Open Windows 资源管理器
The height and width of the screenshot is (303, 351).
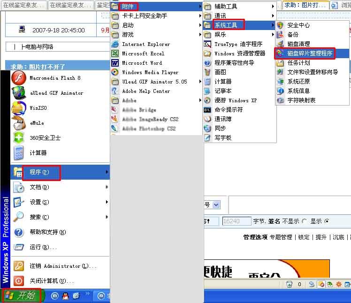click(239, 53)
